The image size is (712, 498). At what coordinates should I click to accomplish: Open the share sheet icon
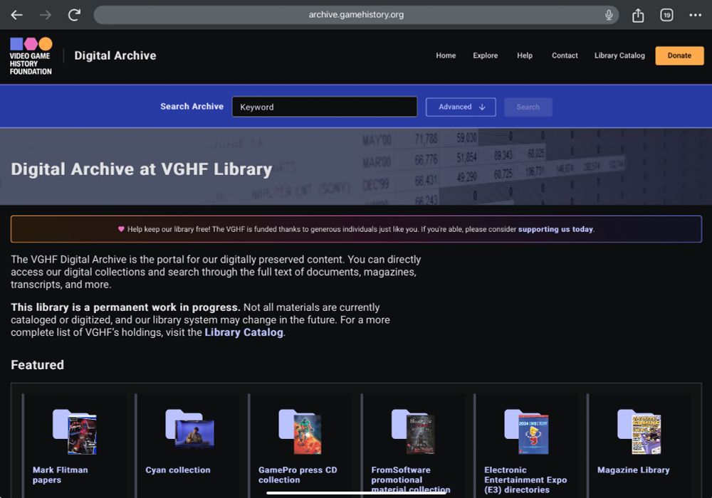tap(638, 15)
